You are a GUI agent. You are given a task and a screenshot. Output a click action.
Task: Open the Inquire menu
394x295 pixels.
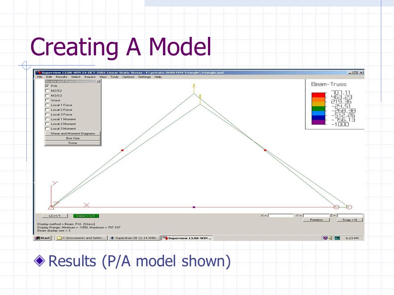(x=90, y=77)
